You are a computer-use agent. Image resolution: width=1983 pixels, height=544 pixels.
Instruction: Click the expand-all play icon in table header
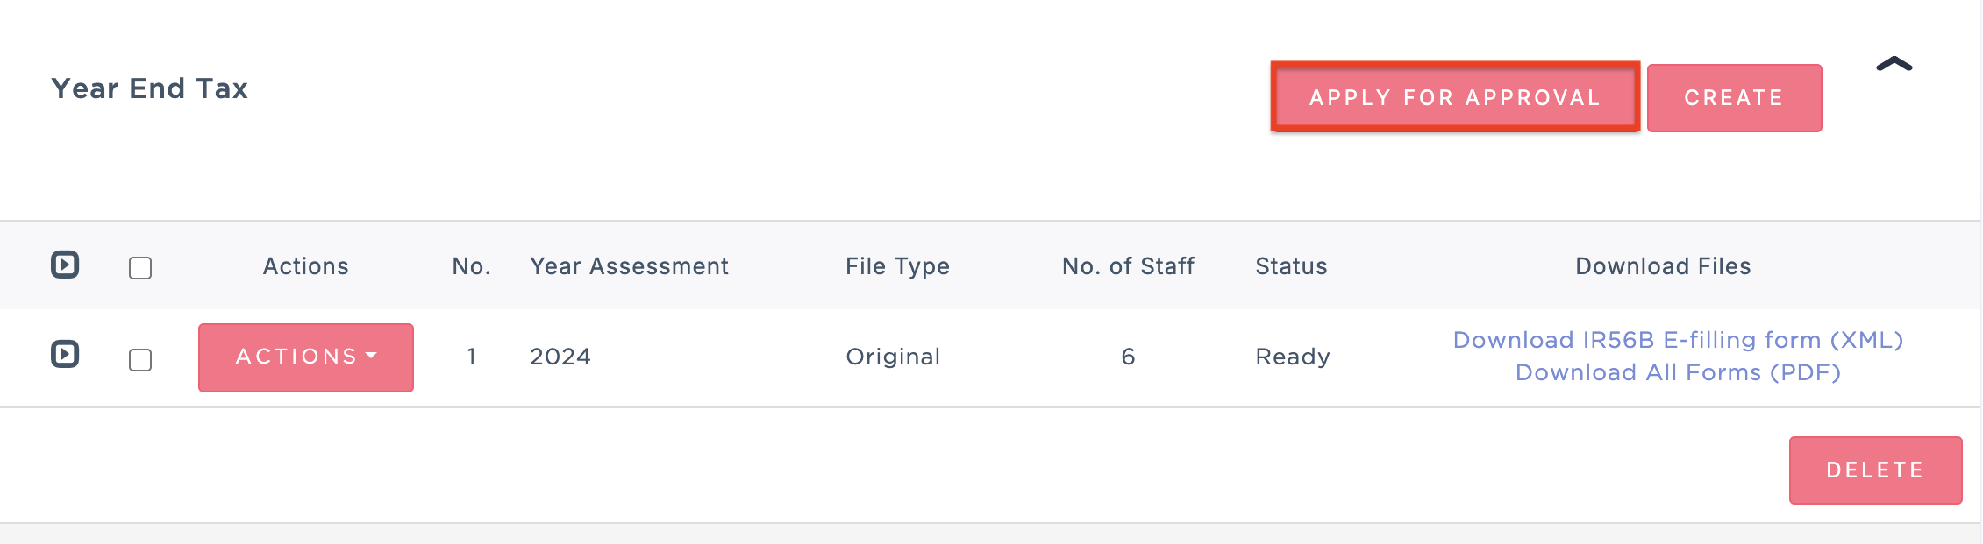(x=65, y=265)
